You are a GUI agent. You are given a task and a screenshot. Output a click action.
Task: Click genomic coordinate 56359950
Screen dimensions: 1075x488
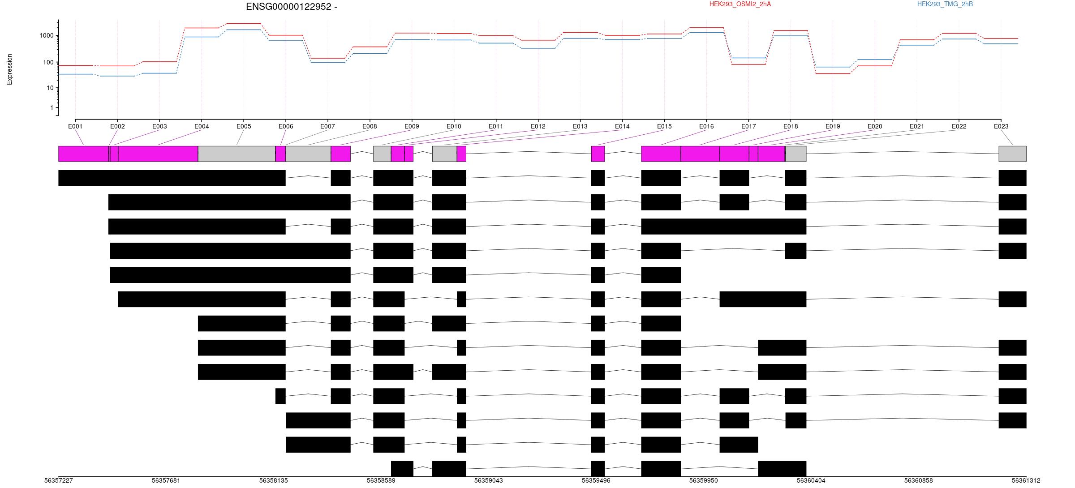704,480
